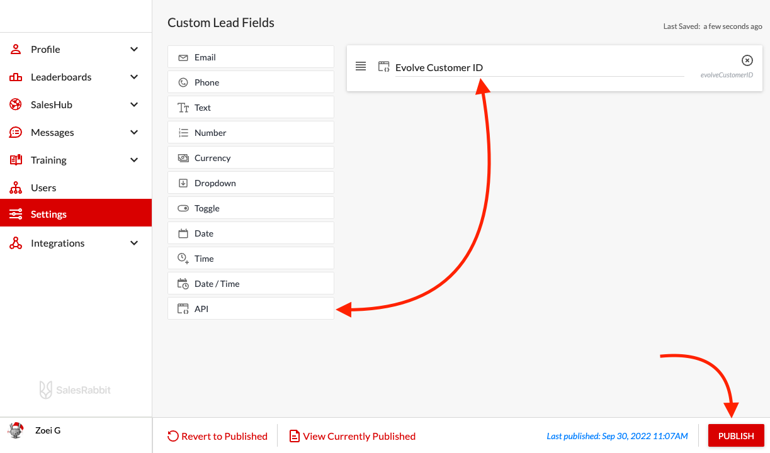Click the Dropdown field type icon

tap(183, 183)
